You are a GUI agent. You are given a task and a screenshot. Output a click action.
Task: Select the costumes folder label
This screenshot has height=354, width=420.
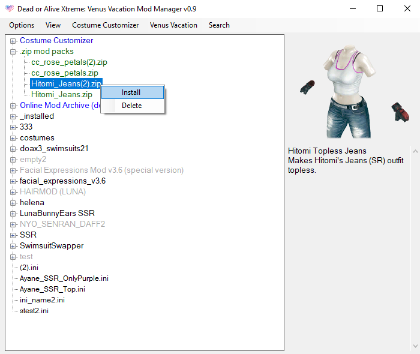37,137
